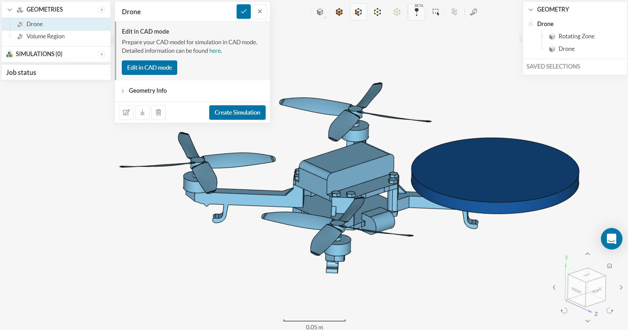Delete geometry using the trash icon
The width and height of the screenshot is (628, 330).
pyautogui.click(x=158, y=113)
